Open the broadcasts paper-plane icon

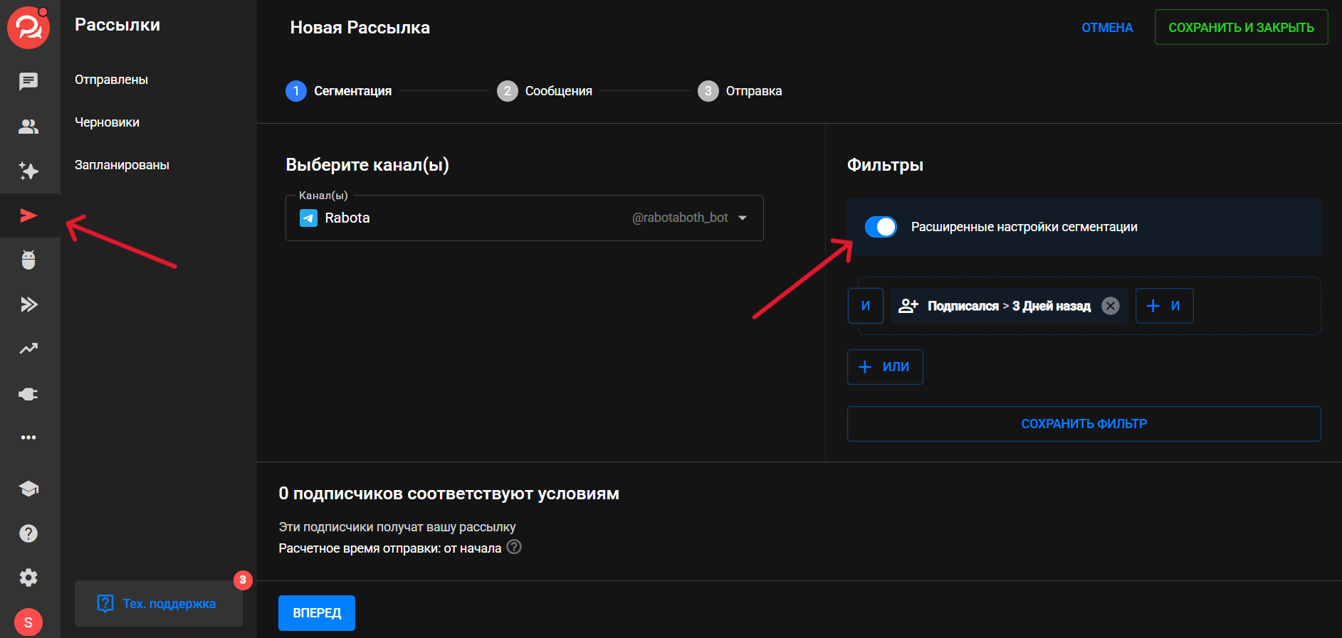tap(28, 216)
